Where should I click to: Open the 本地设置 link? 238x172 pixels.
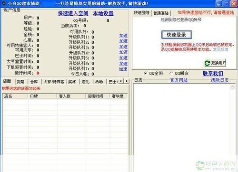pos(103,13)
